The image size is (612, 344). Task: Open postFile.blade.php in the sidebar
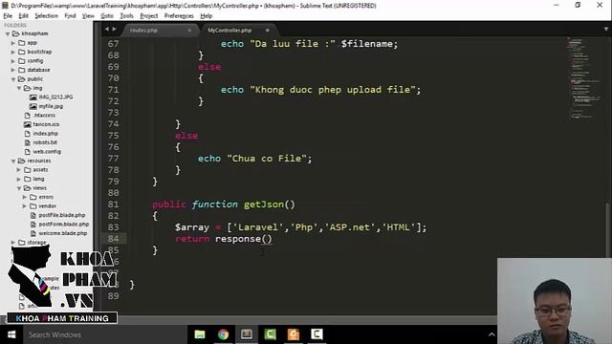tap(61, 215)
